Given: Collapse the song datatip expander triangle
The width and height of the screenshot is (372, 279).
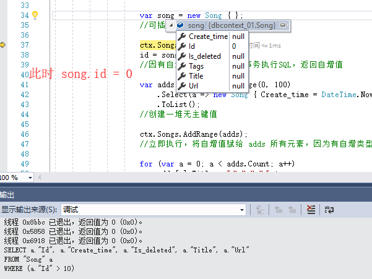Looking at the screenshot, I should 171,25.
